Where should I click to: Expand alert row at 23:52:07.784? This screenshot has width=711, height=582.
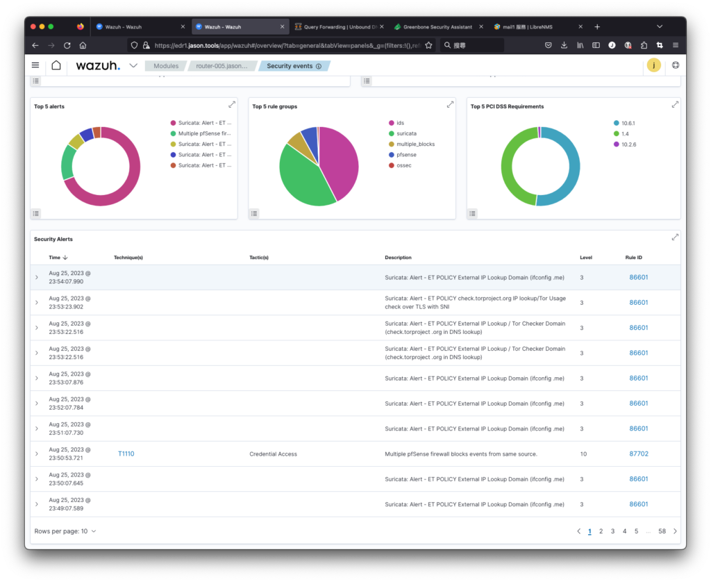pos(37,404)
